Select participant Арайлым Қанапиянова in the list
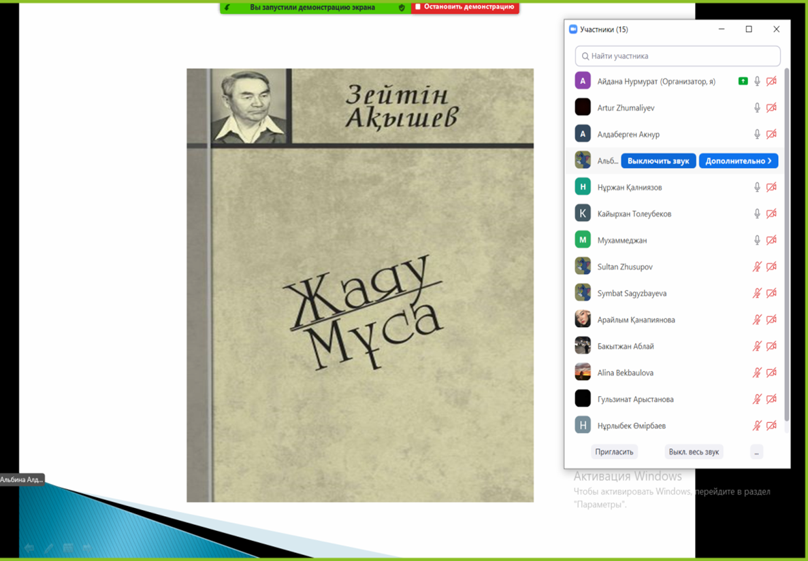 (x=636, y=320)
